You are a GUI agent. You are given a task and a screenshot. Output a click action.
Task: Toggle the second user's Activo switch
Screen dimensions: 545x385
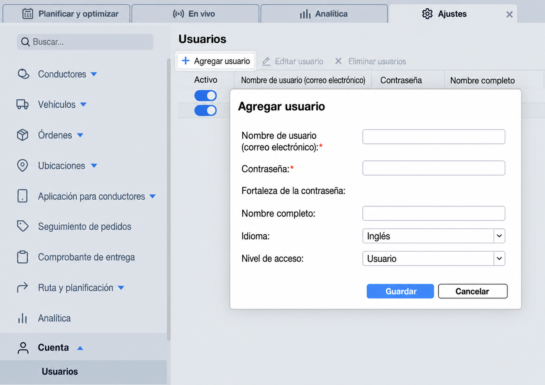tap(206, 110)
